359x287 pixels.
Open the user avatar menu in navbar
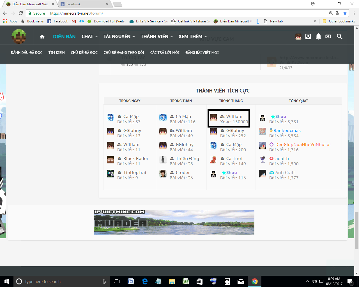click(x=298, y=36)
